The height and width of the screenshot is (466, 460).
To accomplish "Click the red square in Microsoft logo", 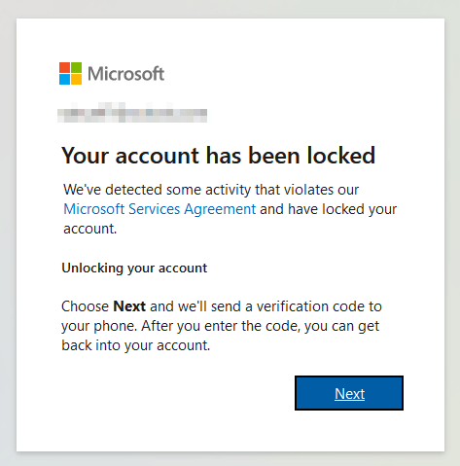I will point(64,67).
